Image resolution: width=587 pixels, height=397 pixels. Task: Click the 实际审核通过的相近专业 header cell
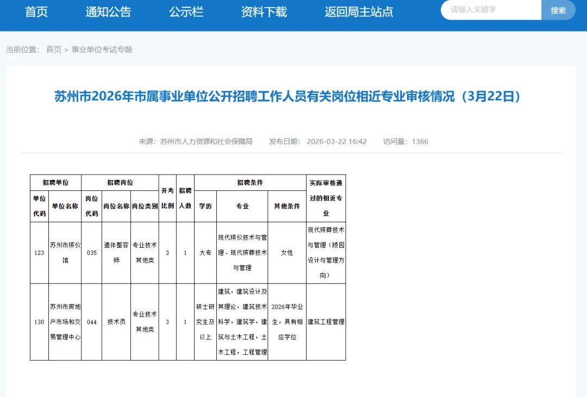[x=326, y=198]
